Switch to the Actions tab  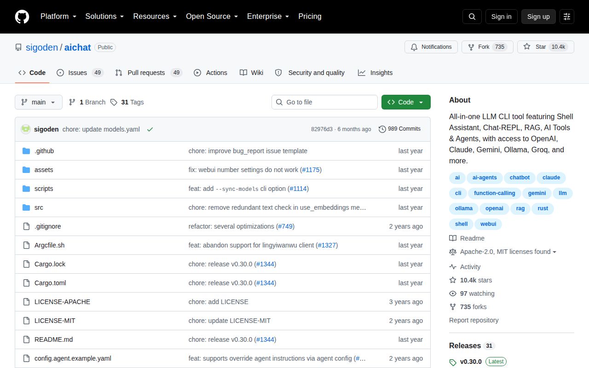210,73
